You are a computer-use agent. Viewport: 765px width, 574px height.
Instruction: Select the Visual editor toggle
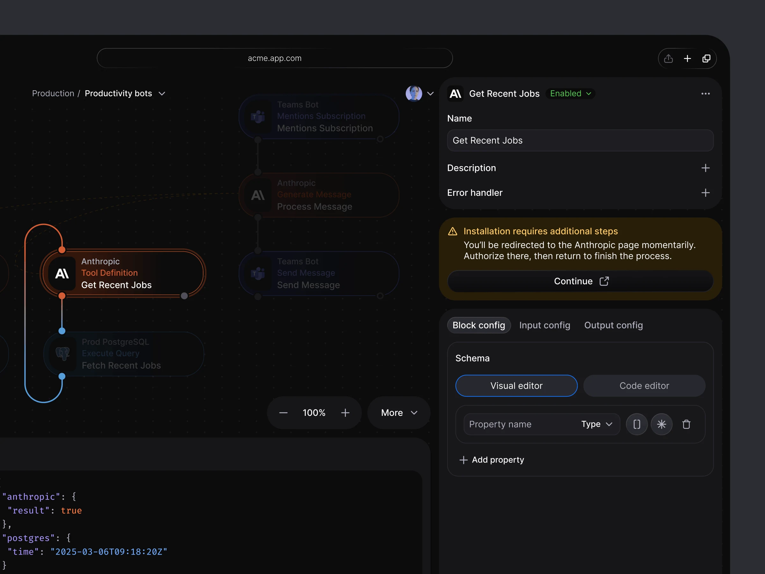pos(516,386)
